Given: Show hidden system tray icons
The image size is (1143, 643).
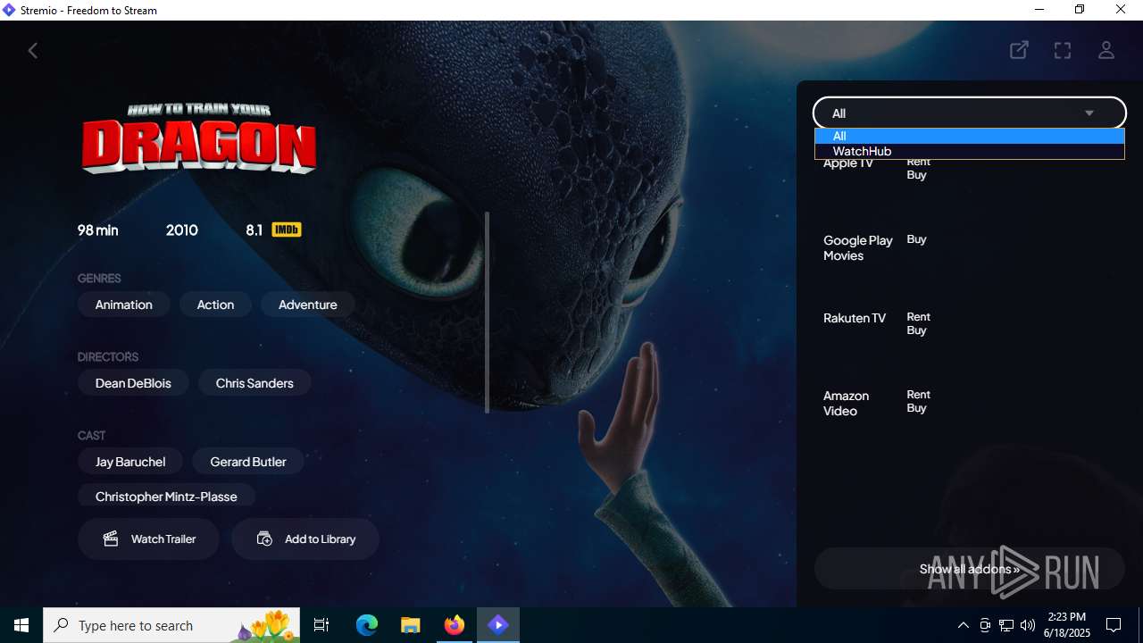Looking at the screenshot, I should click(963, 625).
